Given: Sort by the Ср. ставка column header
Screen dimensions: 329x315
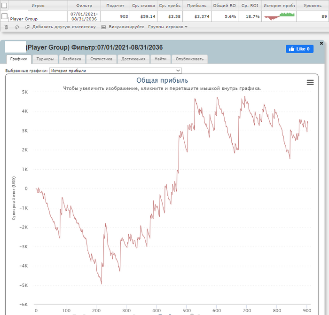Looking at the screenshot, I should [x=143, y=6].
